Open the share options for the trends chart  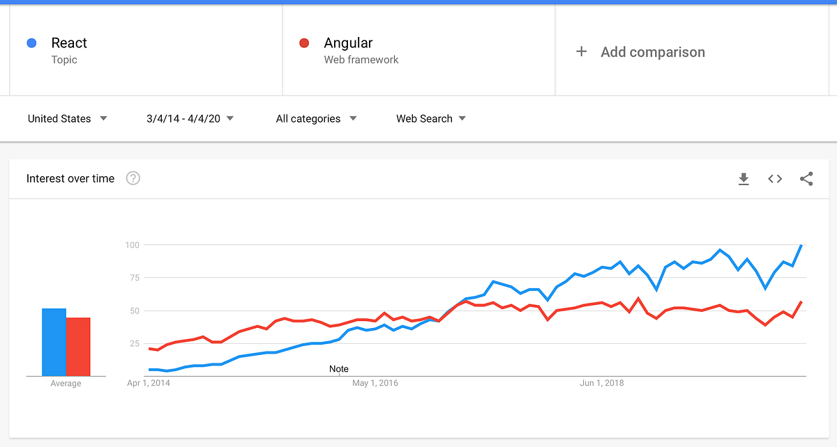click(806, 179)
